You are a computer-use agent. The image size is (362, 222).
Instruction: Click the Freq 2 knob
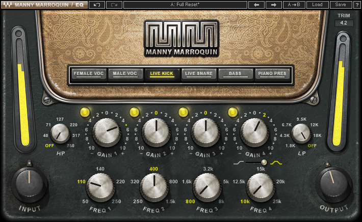tap(154, 187)
